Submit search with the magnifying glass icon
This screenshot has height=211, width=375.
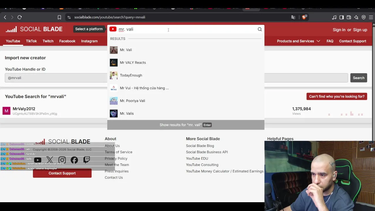tap(260, 29)
